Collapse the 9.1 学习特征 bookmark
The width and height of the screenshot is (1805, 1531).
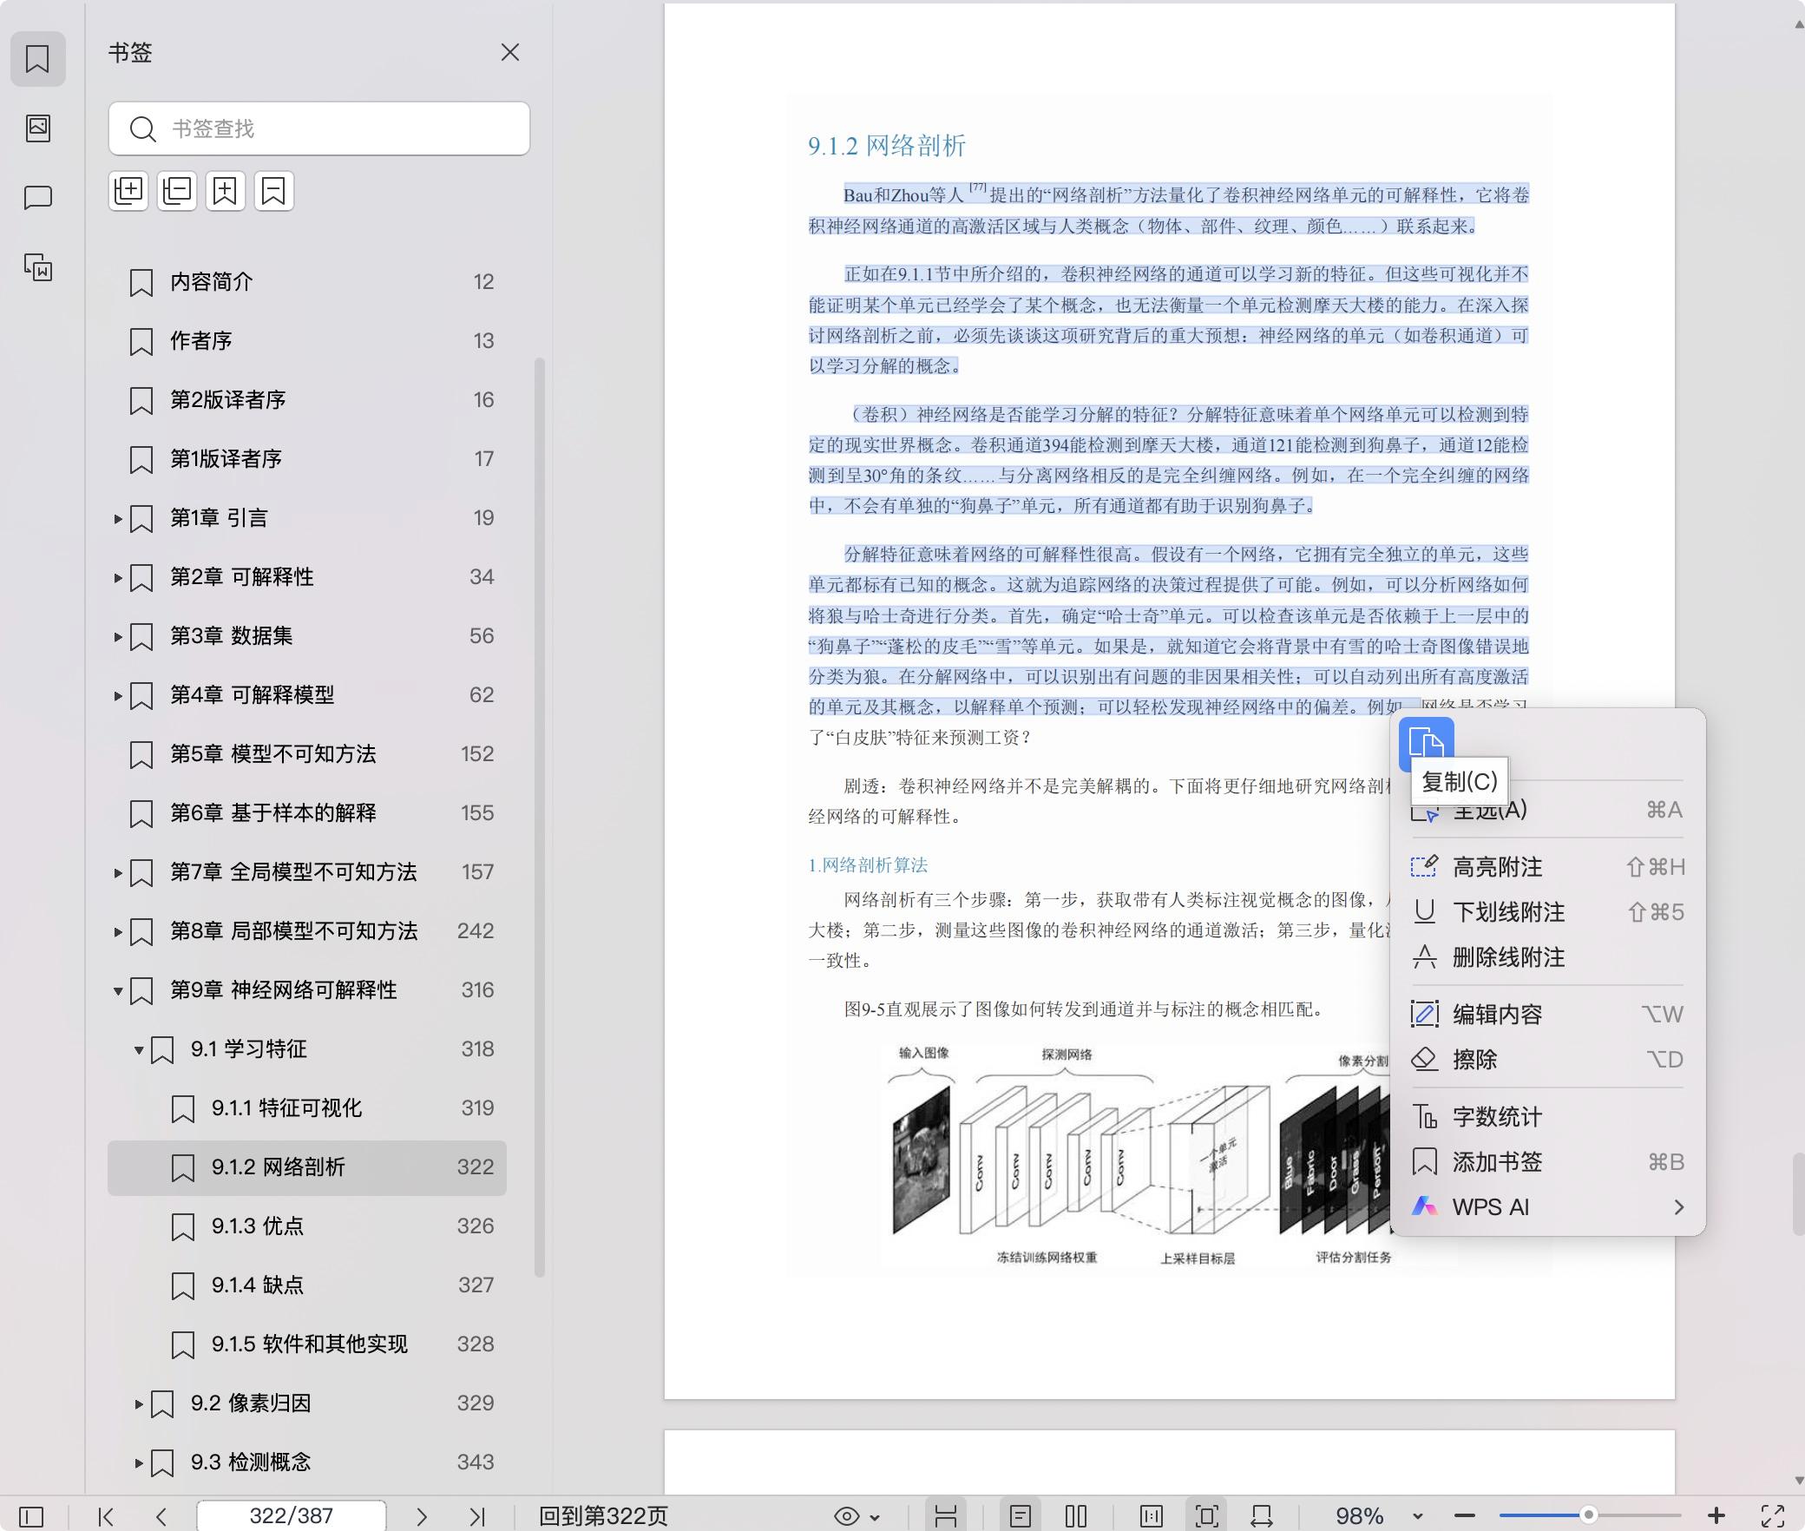139,1049
